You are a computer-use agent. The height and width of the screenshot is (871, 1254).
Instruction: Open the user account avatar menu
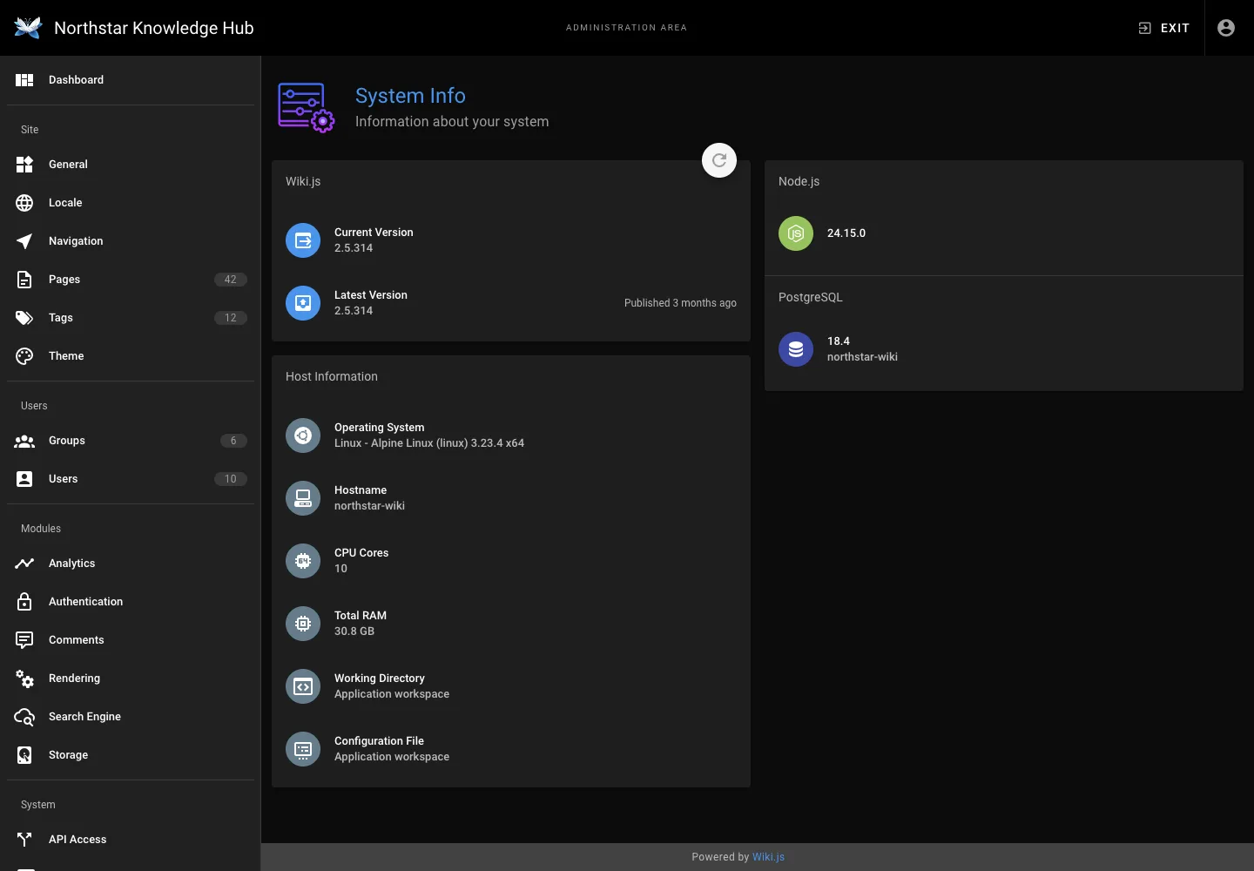[1226, 28]
